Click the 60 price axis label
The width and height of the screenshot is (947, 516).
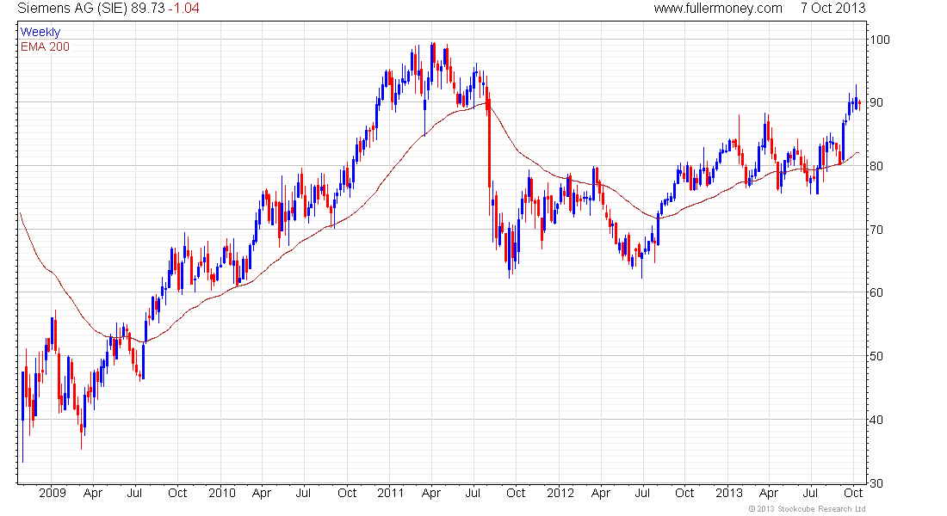(876, 292)
